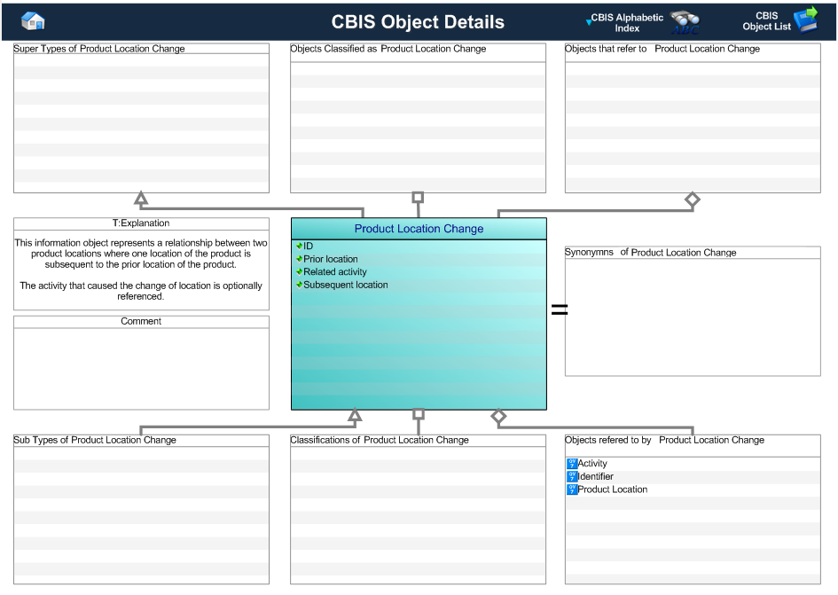Click the green marker beside Prior location
This screenshot has width=838, height=595.
click(300, 259)
